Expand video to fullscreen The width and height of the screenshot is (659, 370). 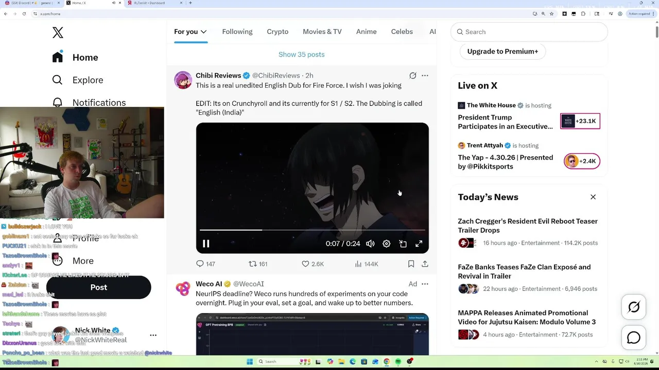tap(419, 244)
